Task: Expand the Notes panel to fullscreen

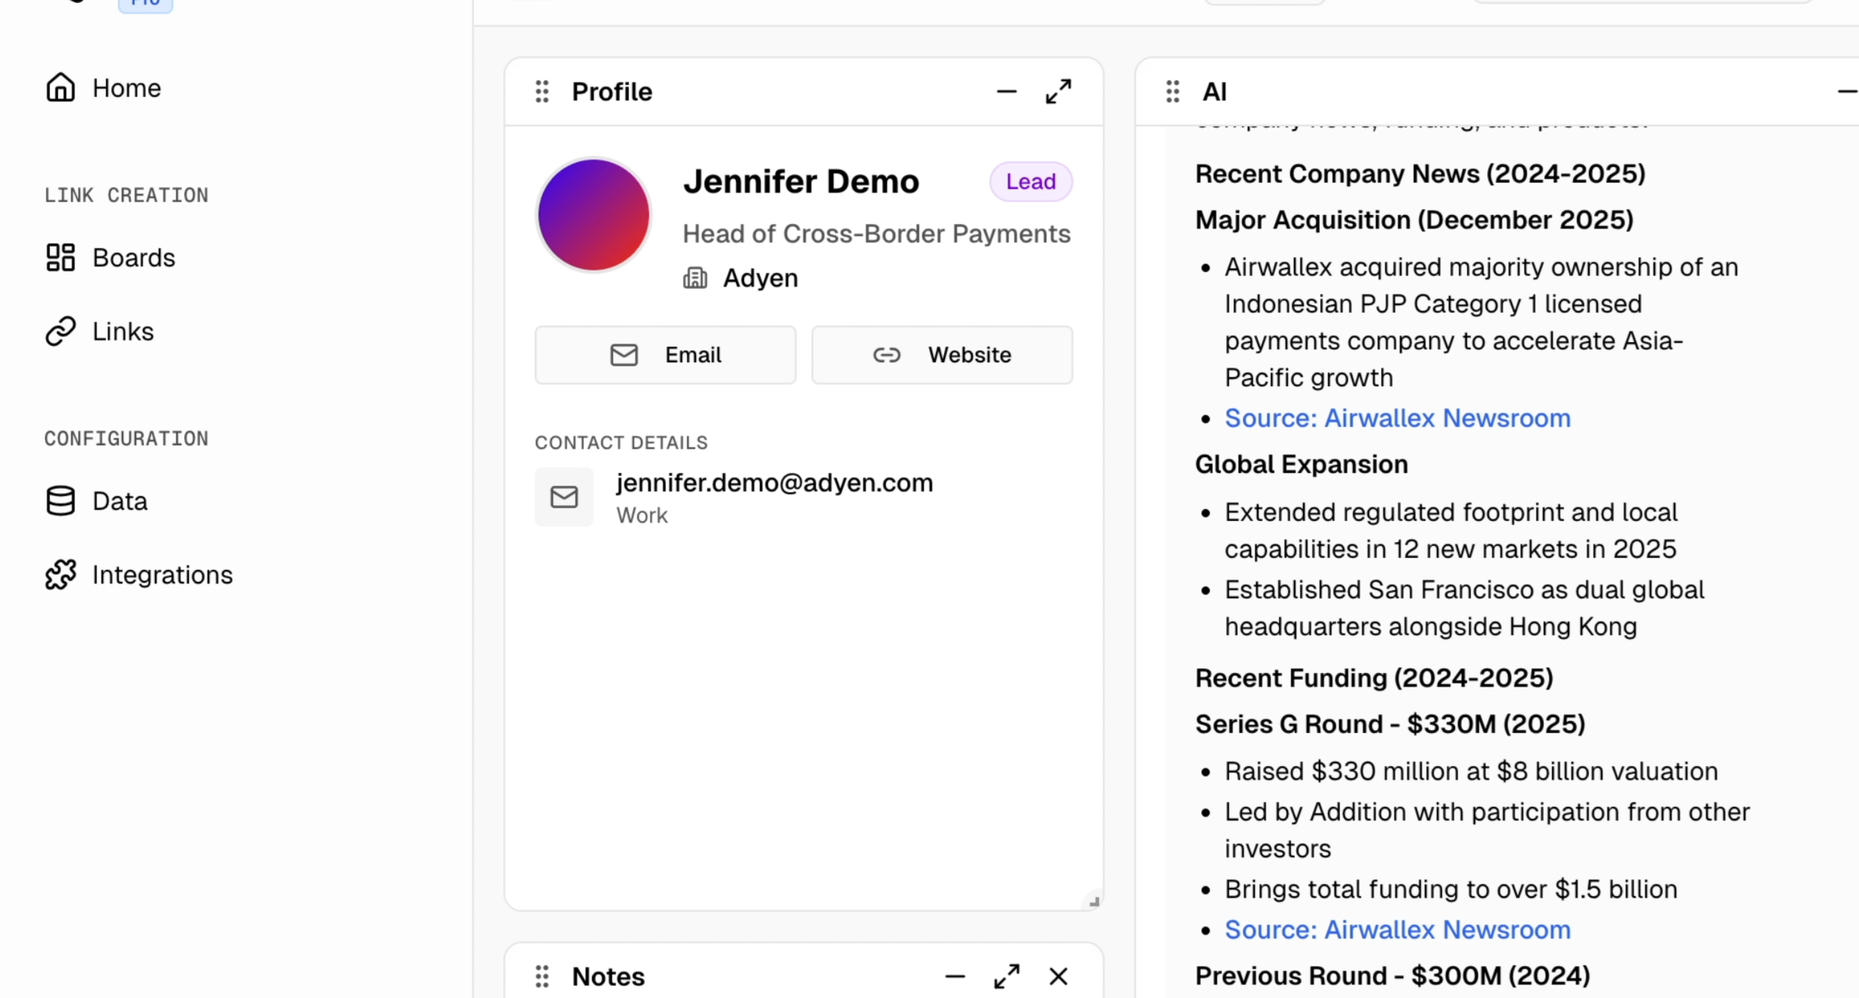Action: tap(1006, 976)
